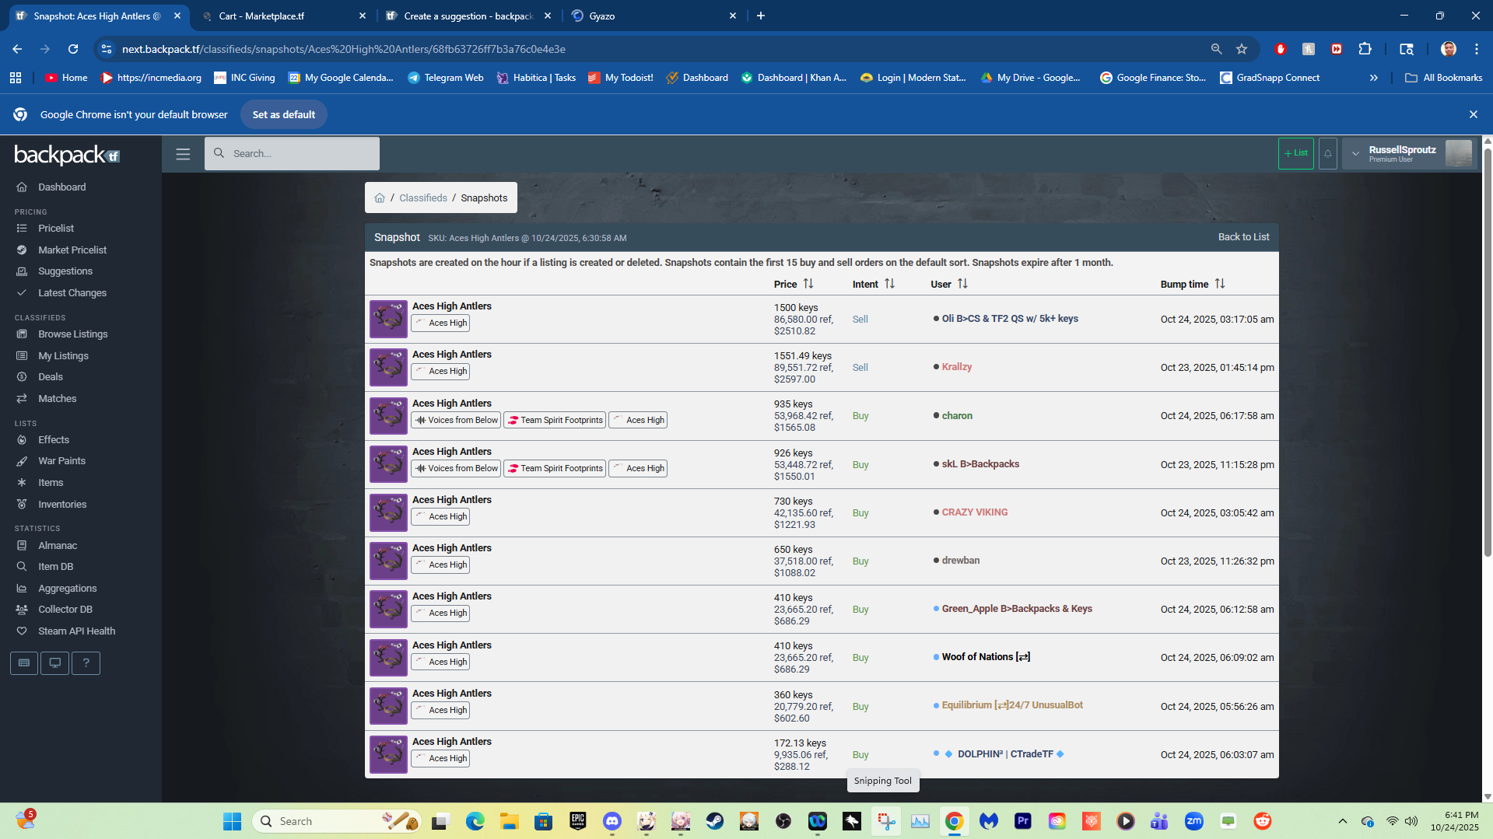This screenshot has height=839, width=1493.
Task: Toggle the hamburger sidebar menu
Action: [183, 154]
